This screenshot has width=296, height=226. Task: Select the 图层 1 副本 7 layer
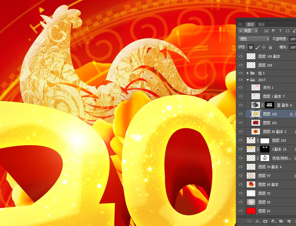coord(274,96)
